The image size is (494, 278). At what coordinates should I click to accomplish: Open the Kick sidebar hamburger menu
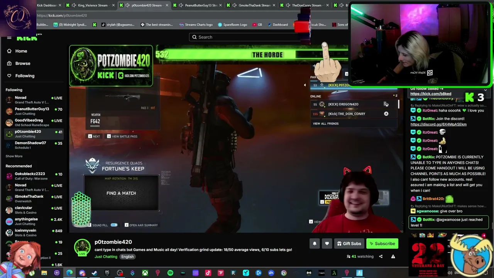point(9,38)
